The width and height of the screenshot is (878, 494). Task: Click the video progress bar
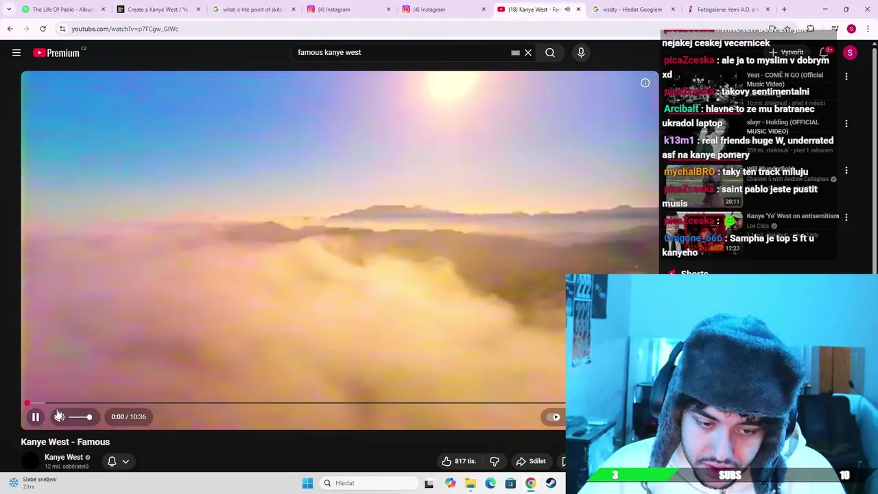295,403
